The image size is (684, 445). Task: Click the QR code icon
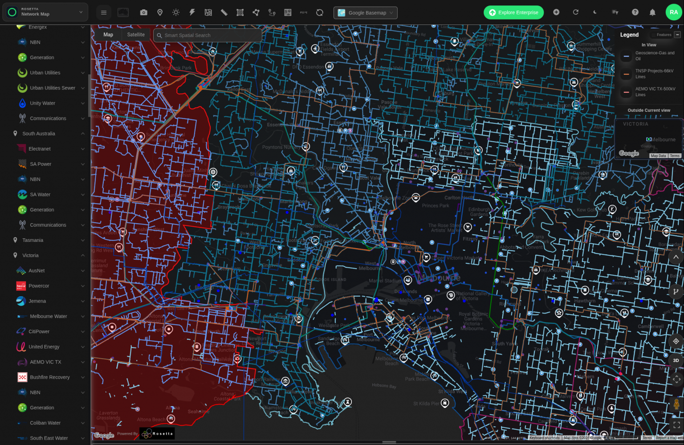288,12
